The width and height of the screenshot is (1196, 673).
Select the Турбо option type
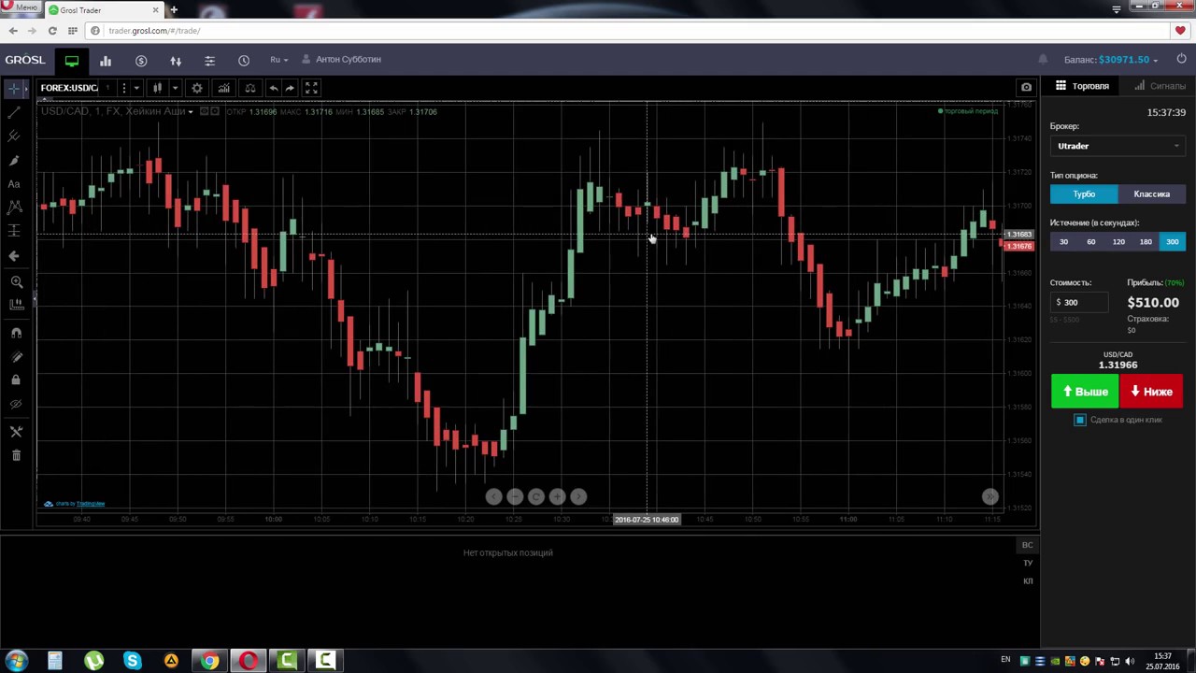coord(1084,194)
